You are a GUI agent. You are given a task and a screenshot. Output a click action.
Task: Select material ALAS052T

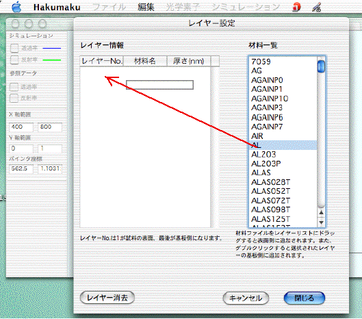click(283, 191)
